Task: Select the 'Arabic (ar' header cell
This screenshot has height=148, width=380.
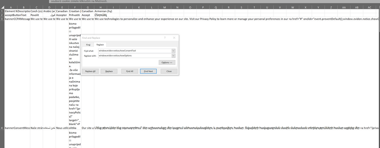Action: click(x=49, y=11)
